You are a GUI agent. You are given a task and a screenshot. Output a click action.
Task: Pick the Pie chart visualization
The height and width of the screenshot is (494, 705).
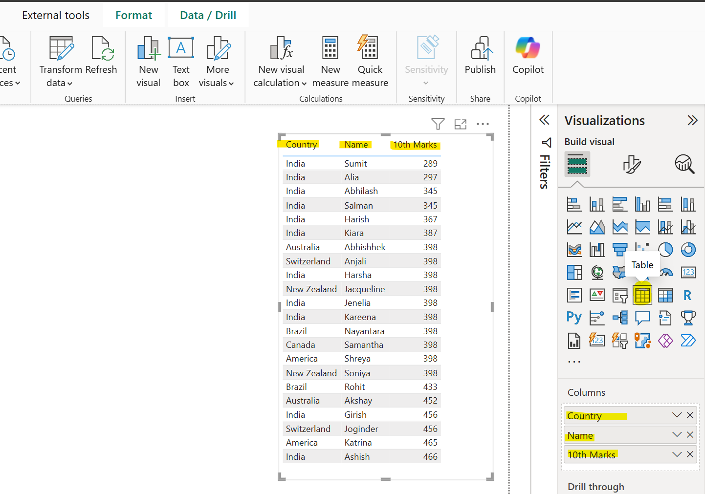tap(665, 249)
